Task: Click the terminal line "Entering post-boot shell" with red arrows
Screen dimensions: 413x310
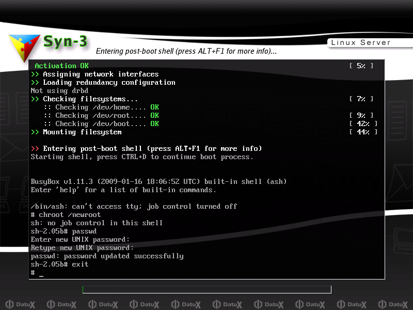Action: pos(146,148)
